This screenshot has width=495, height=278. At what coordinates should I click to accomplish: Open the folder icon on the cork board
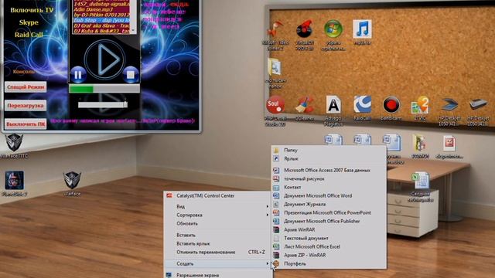tap(275, 67)
